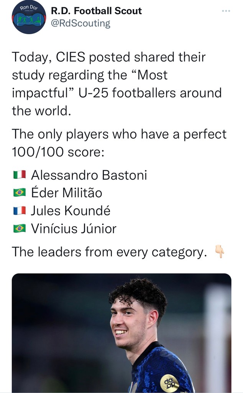Click the tweet's first paragraph about CIES

point(117,84)
